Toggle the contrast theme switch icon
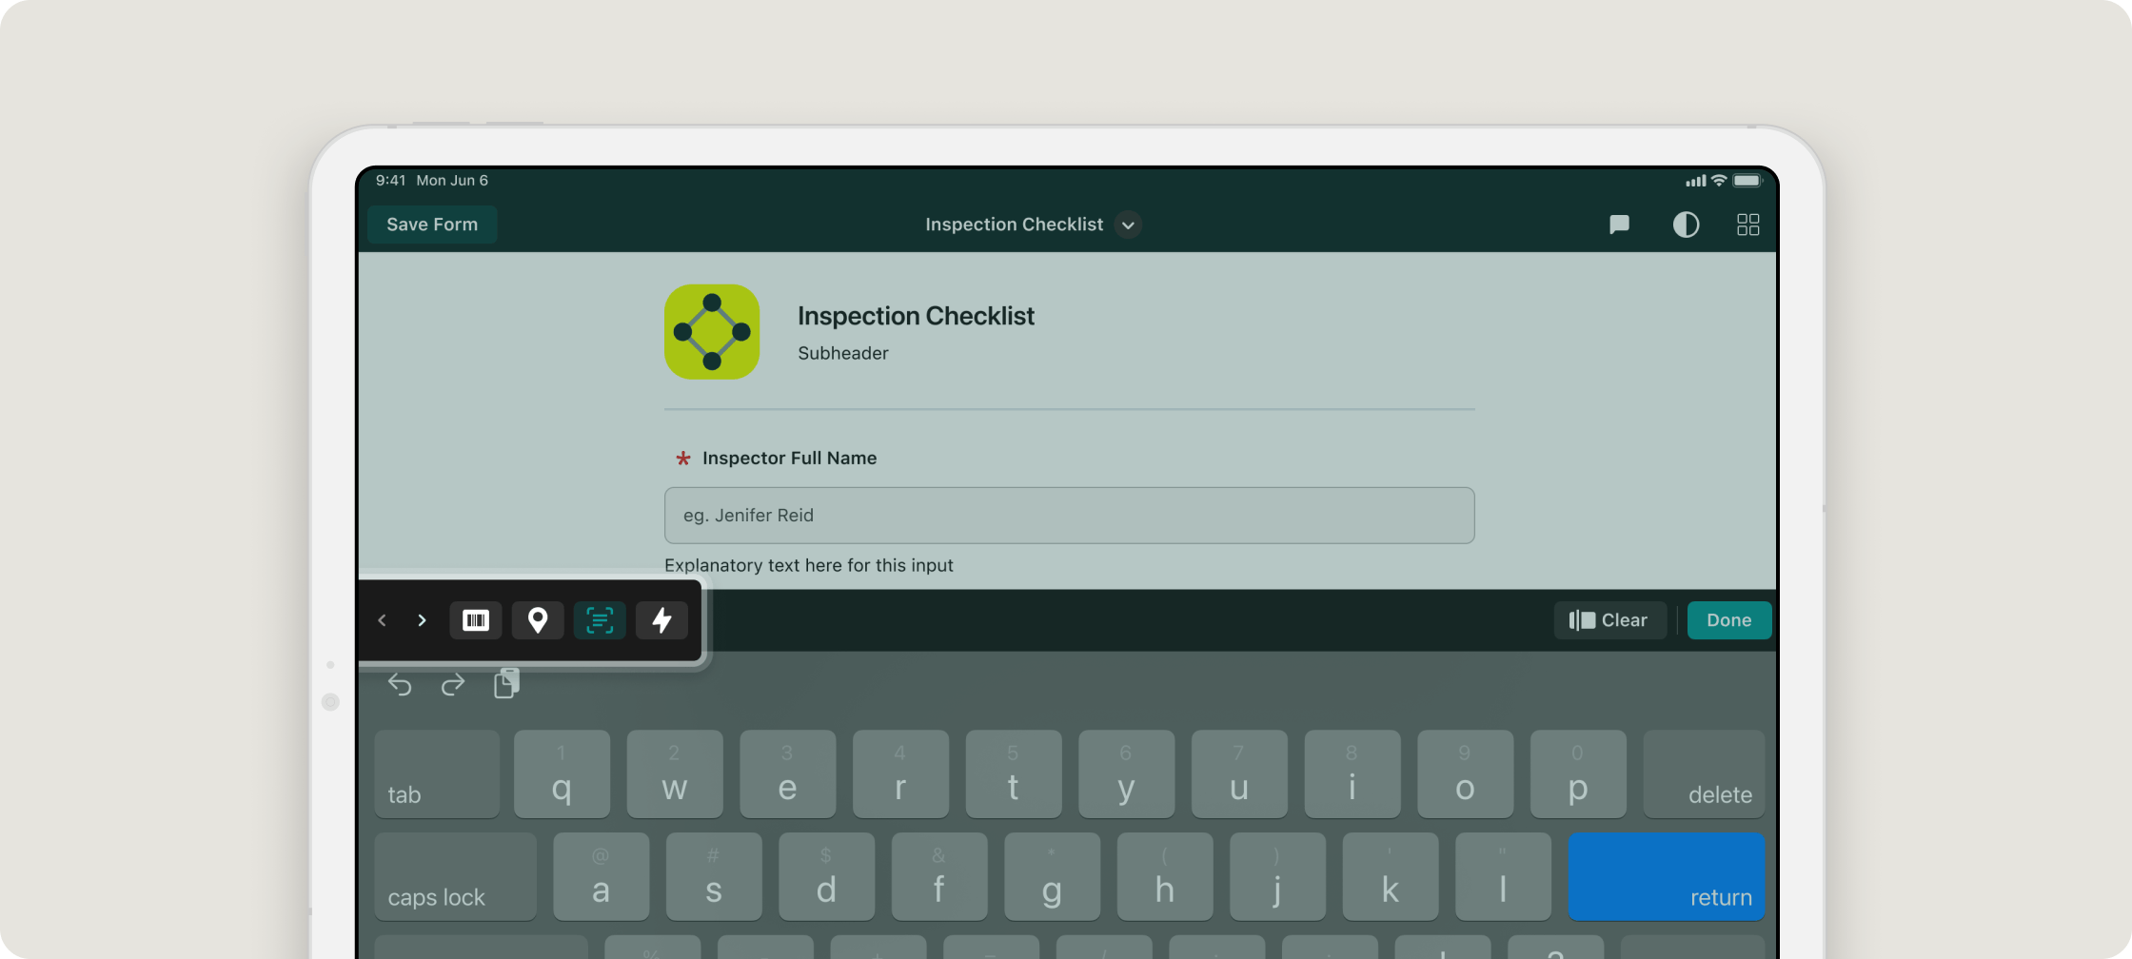 [x=1686, y=225]
